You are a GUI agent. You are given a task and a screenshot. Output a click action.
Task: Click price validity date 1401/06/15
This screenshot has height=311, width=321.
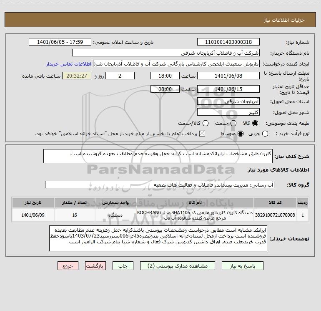[228, 89]
